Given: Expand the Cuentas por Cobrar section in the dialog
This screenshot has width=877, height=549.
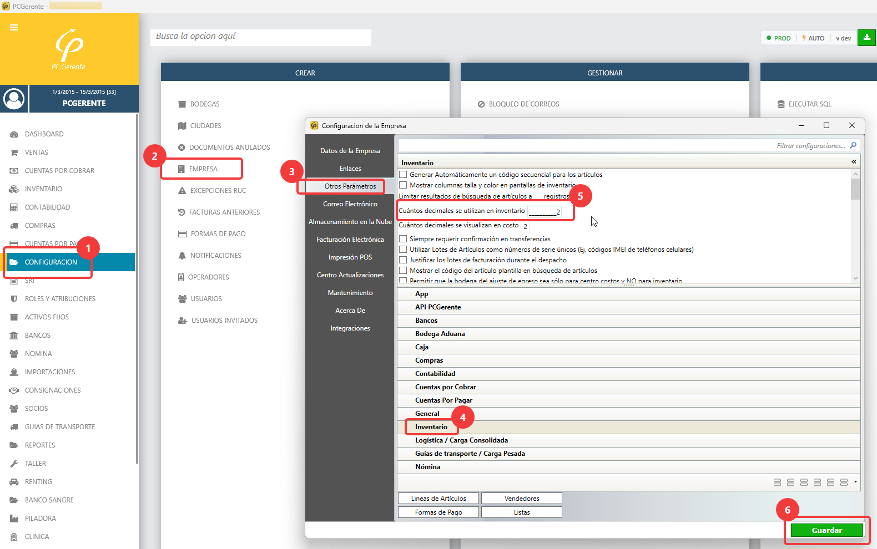Looking at the screenshot, I should [629, 387].
